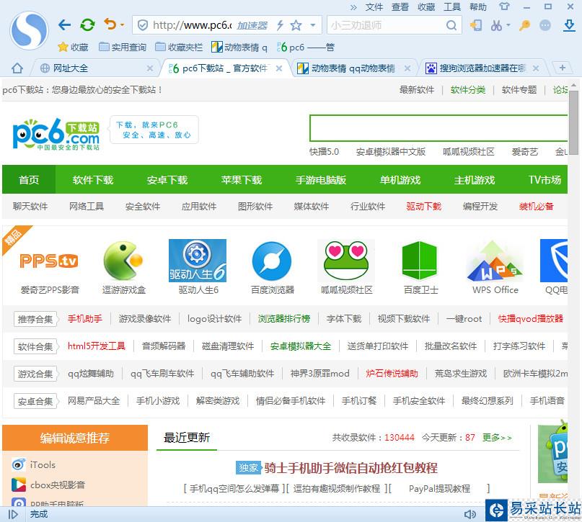Click the scissors screenshot tool icon
Image resolution: width=582 pixels, height=522 pixels.
[x=496, y=25]
